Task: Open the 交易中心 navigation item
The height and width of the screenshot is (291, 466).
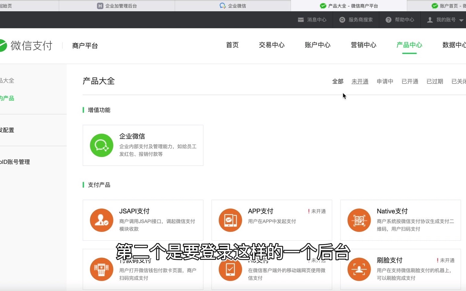Action: coord(272,45)
